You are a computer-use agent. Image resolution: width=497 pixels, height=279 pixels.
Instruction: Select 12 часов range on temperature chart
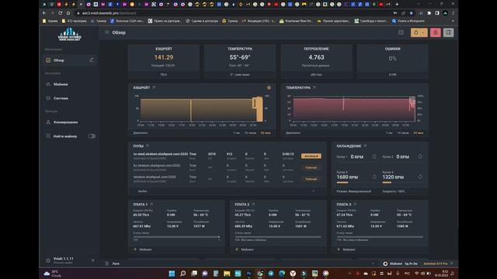tap(403, 133)
